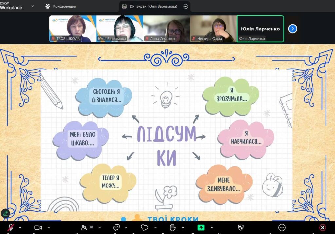Open the chat panel
The height and width of the screenshot is (234, 335).
(x=116, y=227)
